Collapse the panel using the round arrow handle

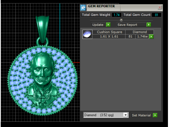(121, 20)
